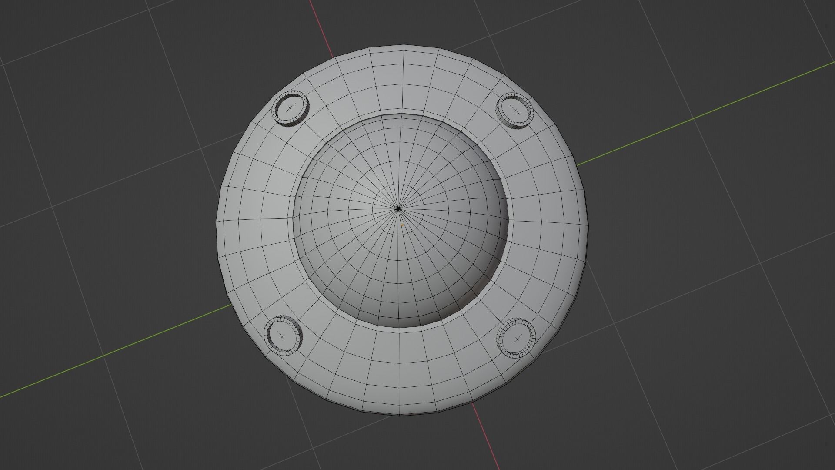Click the dome's center pole vertex

tap(398, 209)
